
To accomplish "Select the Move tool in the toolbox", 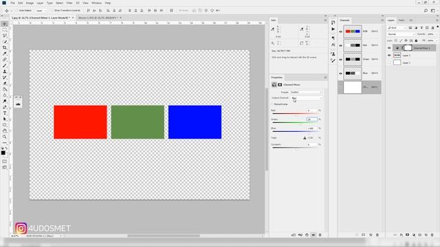I will [x=5, y=24].
